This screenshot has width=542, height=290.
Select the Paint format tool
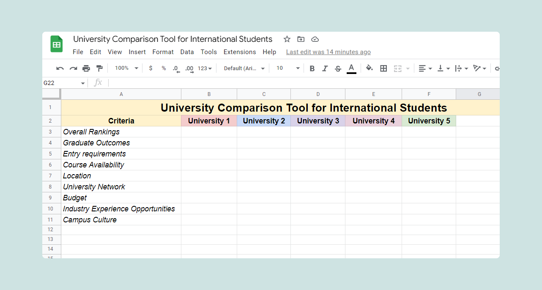pyautogui.click(x=99, y=68)
